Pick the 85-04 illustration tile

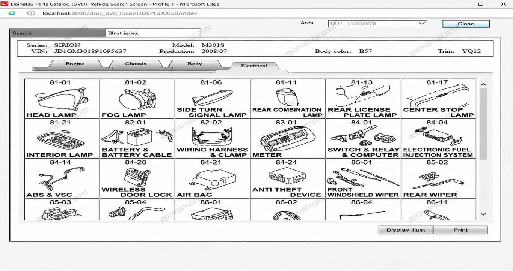137,210
